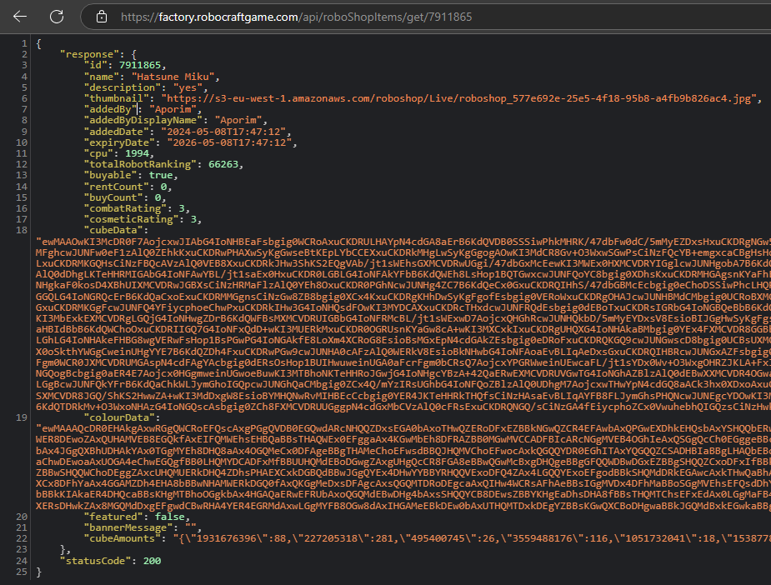Click the "totalRobotRanking" key
Image resolution: width=771 pixels, height=585 pixels.
pyautogui.click(x=140, y=164)
